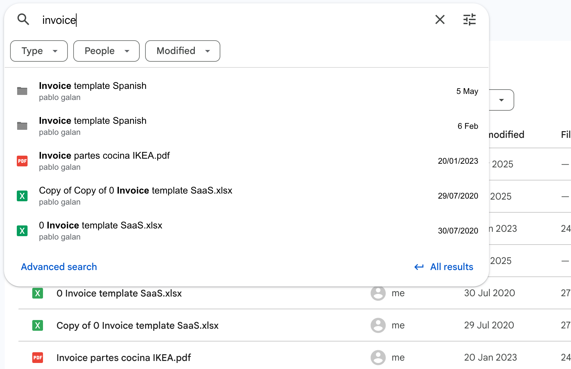This screenshot has height=369, width=571.
Task: Click the Advanced search link
Action: 59,267
